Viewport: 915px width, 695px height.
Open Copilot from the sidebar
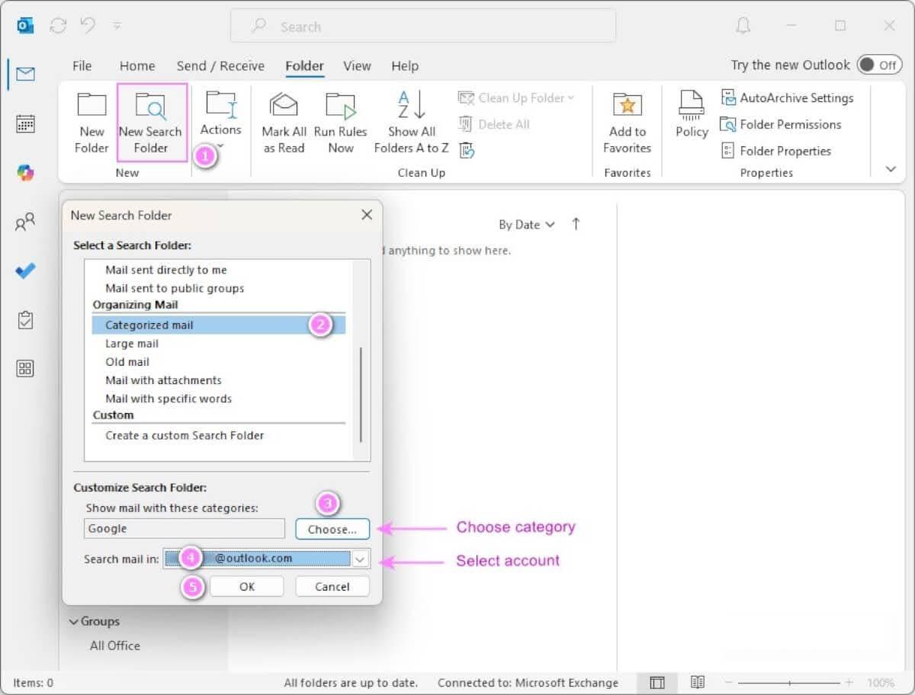(25, 173)
